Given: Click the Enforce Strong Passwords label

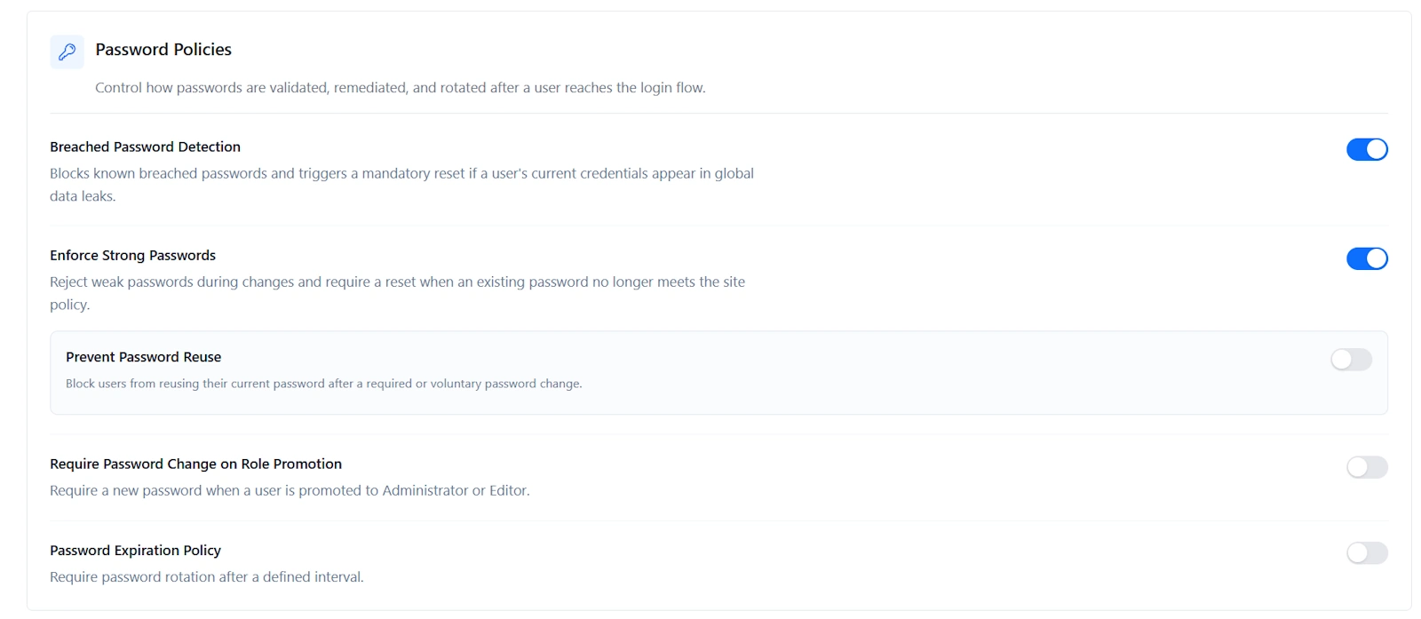Looking at the screenshot, I should [x=131, y=255].
